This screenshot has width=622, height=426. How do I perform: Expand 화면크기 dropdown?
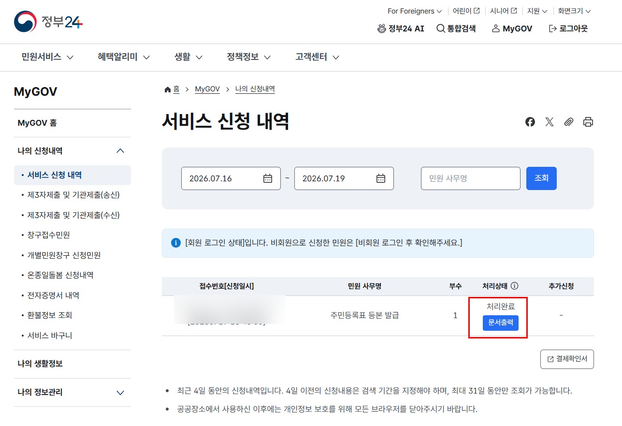tap(574, 11)
